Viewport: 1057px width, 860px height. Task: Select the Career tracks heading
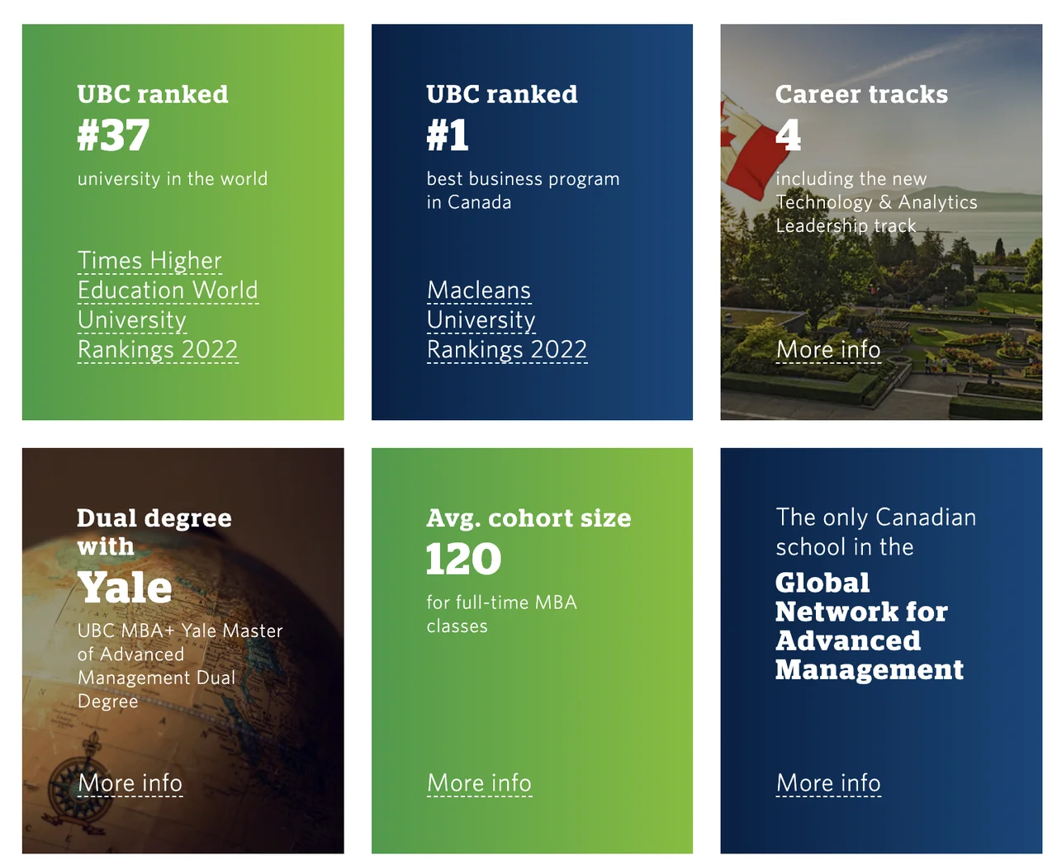(861, 94)
